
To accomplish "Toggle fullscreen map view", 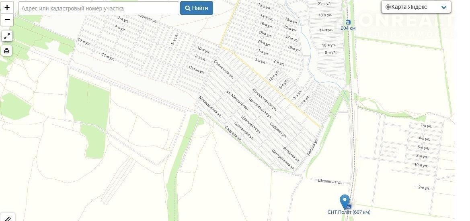I will [x=7, y=36].
